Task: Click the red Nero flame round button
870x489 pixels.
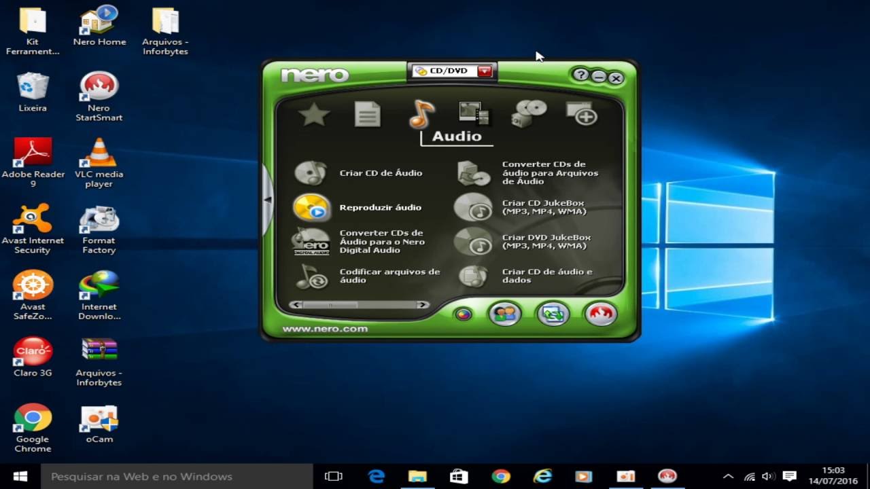Action: click(x=600, y=314)
